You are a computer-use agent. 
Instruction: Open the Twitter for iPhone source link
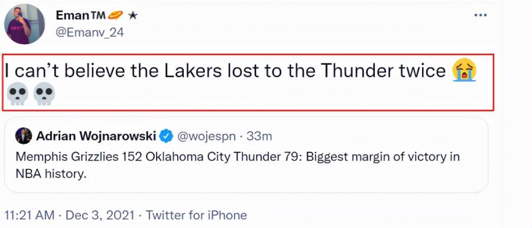coord(196,215)
